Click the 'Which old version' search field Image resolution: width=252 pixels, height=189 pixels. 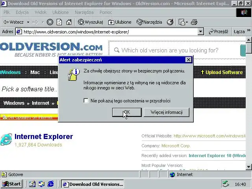tap(170, 50)
